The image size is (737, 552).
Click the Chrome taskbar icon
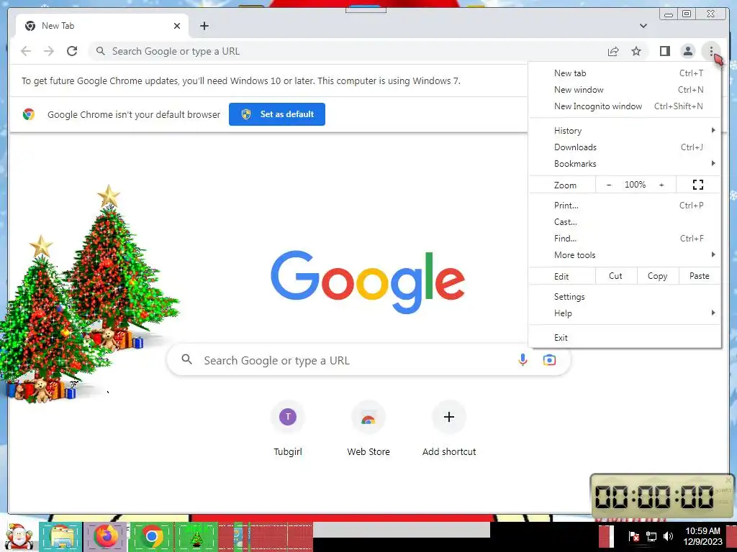[x=151, y=536]
